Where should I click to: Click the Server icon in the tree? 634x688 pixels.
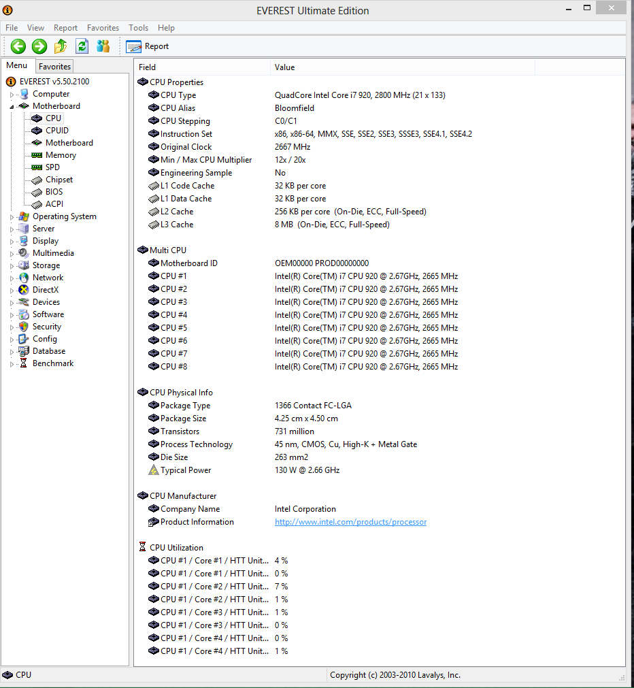coord(24,229)
